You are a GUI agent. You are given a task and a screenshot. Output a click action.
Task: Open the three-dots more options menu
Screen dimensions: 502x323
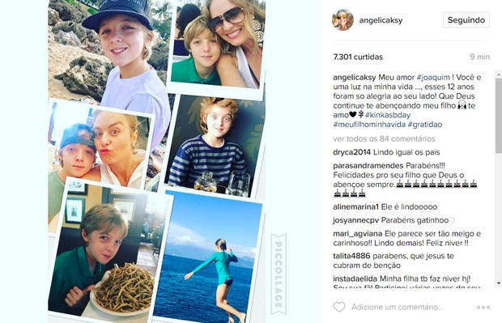click(x=483, y=308)
